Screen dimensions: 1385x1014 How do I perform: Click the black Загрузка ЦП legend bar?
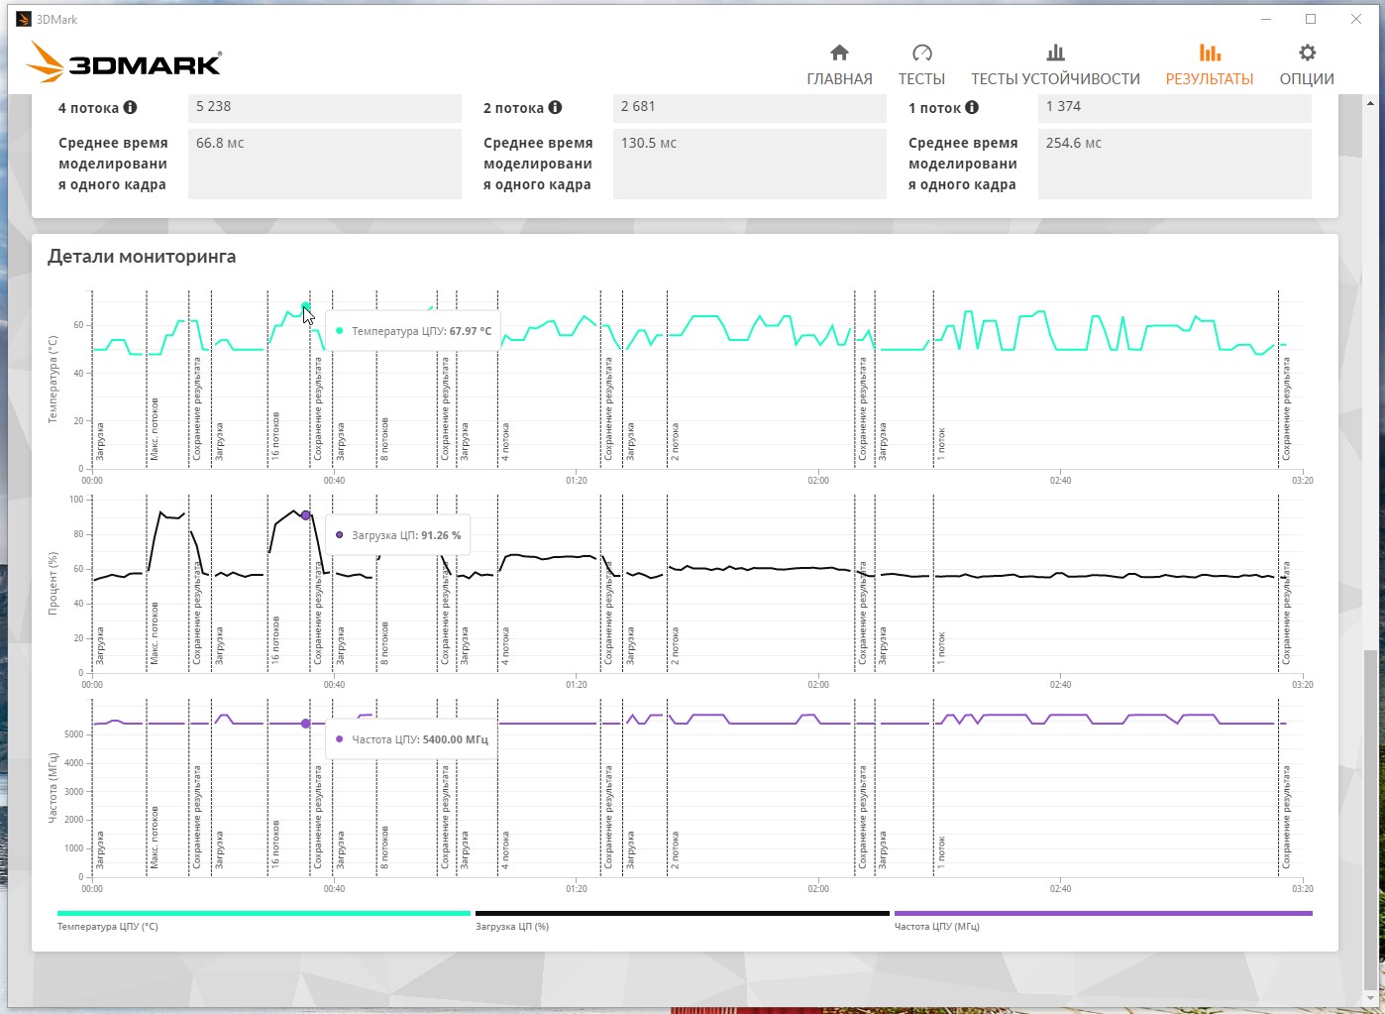[683, 913]
